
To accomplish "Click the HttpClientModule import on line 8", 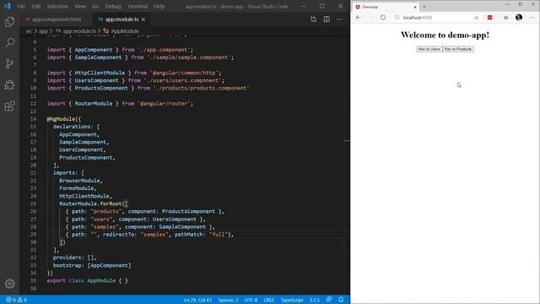I will tap(134, 73).
